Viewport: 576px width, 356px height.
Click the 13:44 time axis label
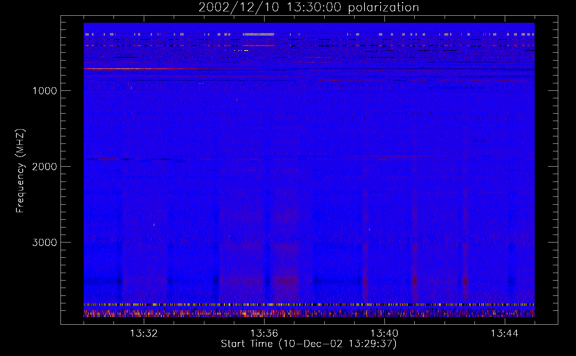coord(504,334)
